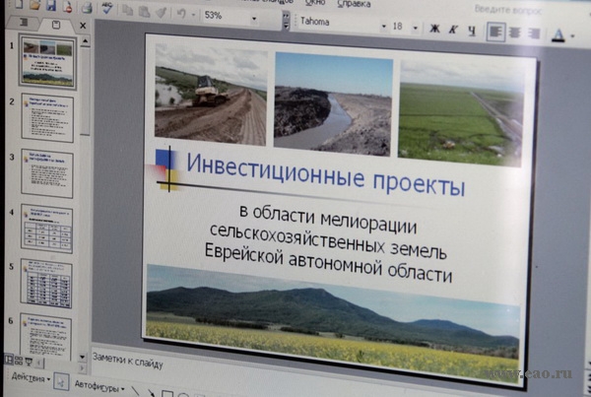Click the Save floppy disk icon
The image size is (591, 397).
(x=51, y=6)
